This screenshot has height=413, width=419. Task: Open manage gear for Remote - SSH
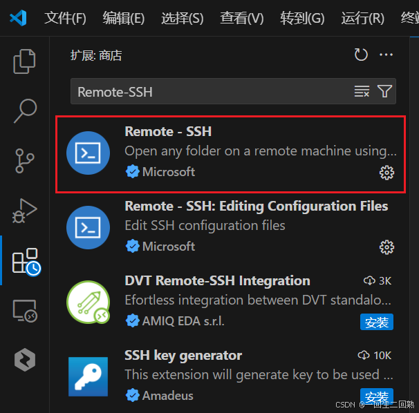pyautogui.click(x=387, y=173)
